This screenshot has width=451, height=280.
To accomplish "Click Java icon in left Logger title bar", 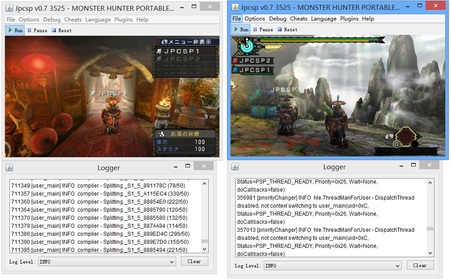I will point(9,167).
